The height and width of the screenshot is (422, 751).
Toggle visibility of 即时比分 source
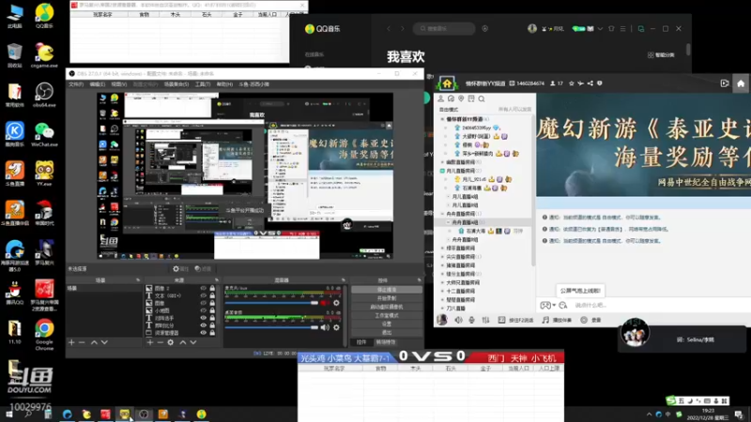coord(203,325)
